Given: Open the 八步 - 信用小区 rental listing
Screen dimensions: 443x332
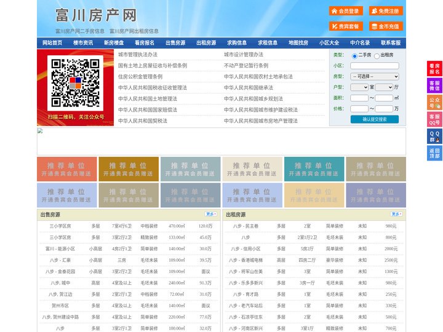Looking at the screenshot, I should (x=245, y=249).
